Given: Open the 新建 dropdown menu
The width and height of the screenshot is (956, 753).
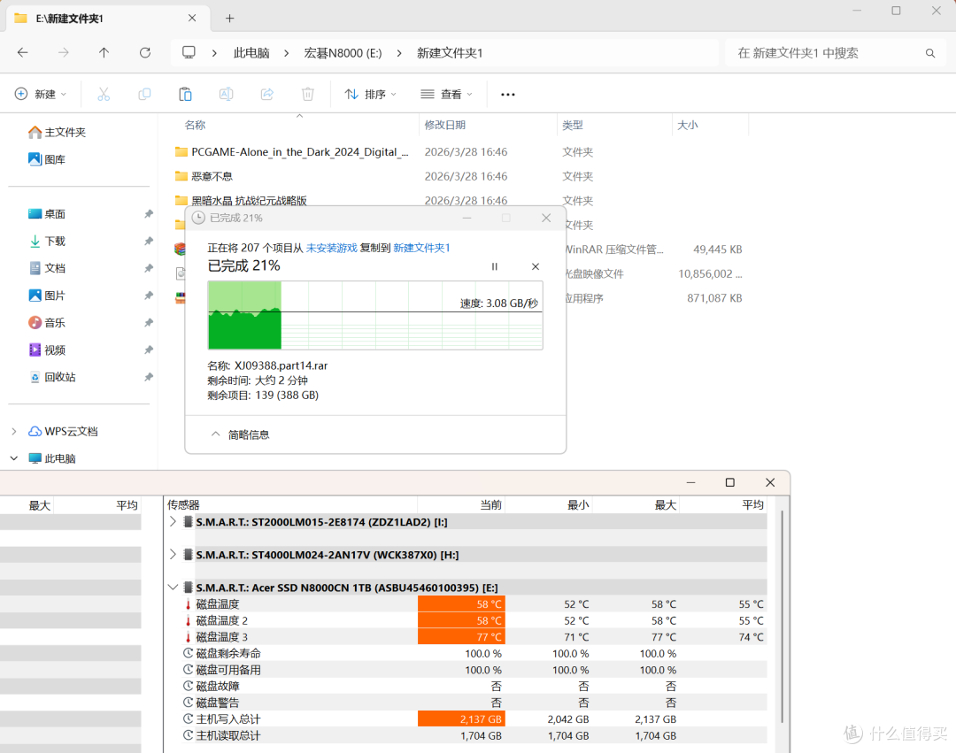Looking at the screenshot, I should point(40,95).
